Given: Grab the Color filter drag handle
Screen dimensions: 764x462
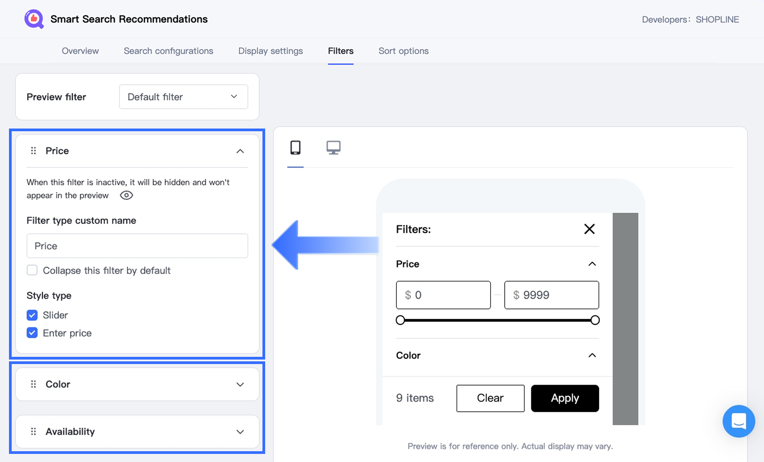Looking at the screenshot, I should coord(33,384).
